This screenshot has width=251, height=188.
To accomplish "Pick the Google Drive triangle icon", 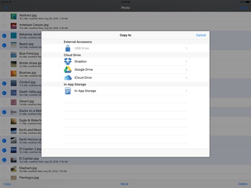I will coord(68,69).
